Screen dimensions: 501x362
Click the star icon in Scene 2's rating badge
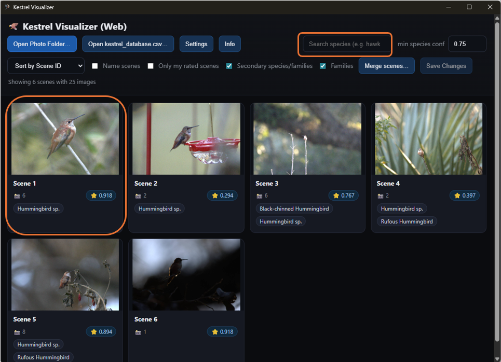[215, 196]
